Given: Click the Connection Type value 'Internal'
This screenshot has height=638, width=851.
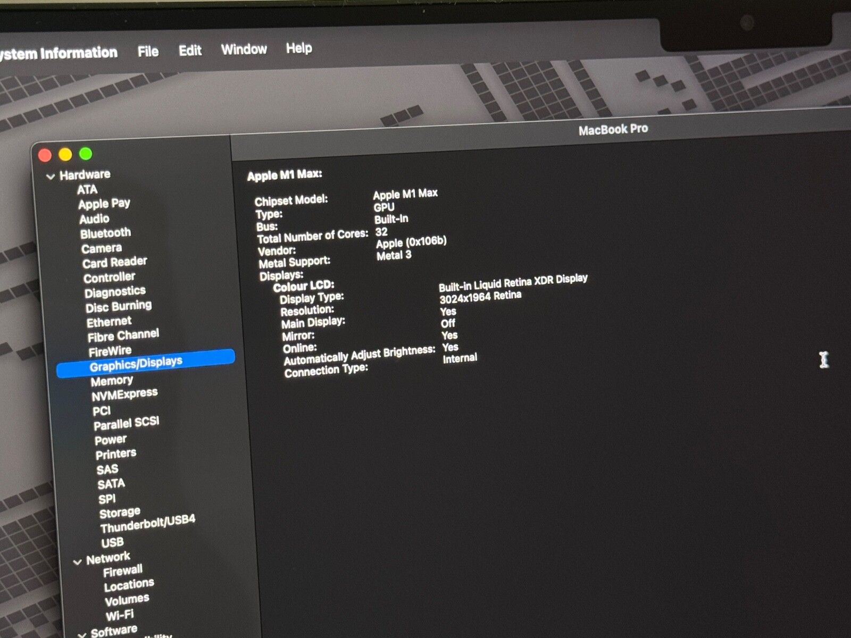Looking at the screenshot, I should click(x=460, y=359).
